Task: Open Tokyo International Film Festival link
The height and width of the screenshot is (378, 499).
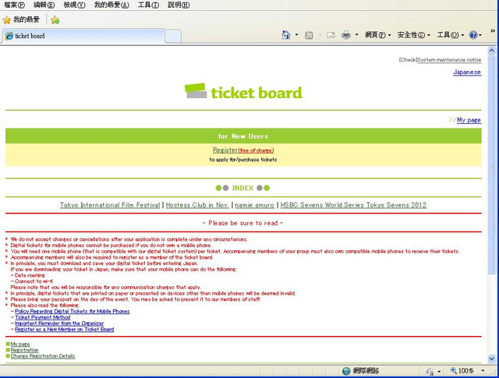Action: (110, 205)
